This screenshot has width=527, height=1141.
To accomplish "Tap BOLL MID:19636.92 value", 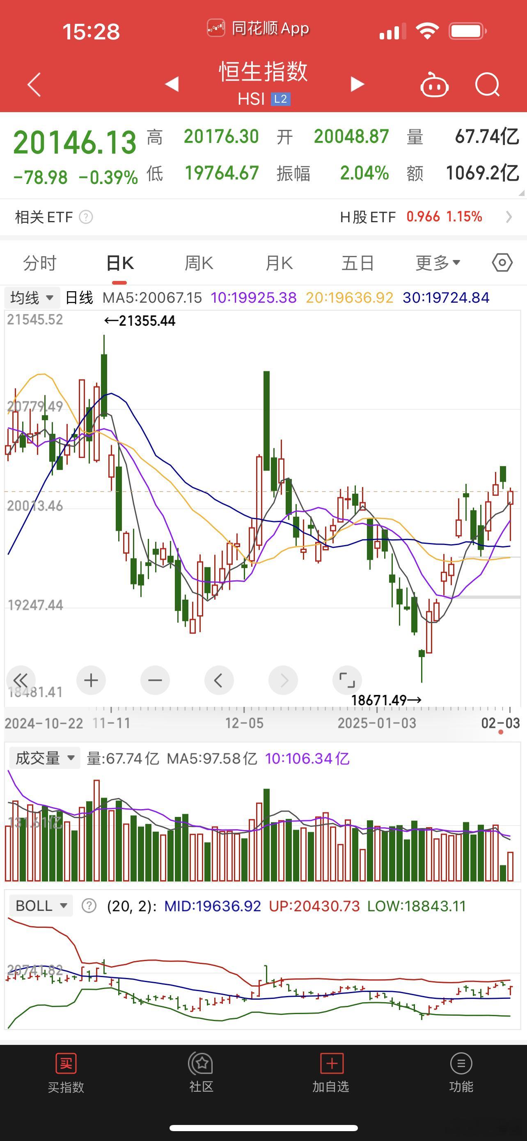I will click(x=212, y=906).
